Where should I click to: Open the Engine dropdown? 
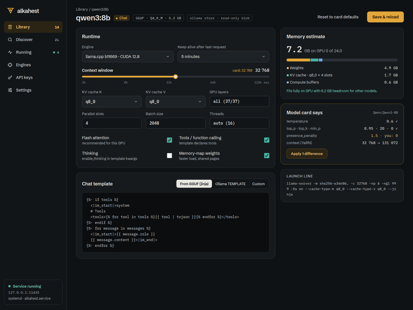click(x=128, y=57)
